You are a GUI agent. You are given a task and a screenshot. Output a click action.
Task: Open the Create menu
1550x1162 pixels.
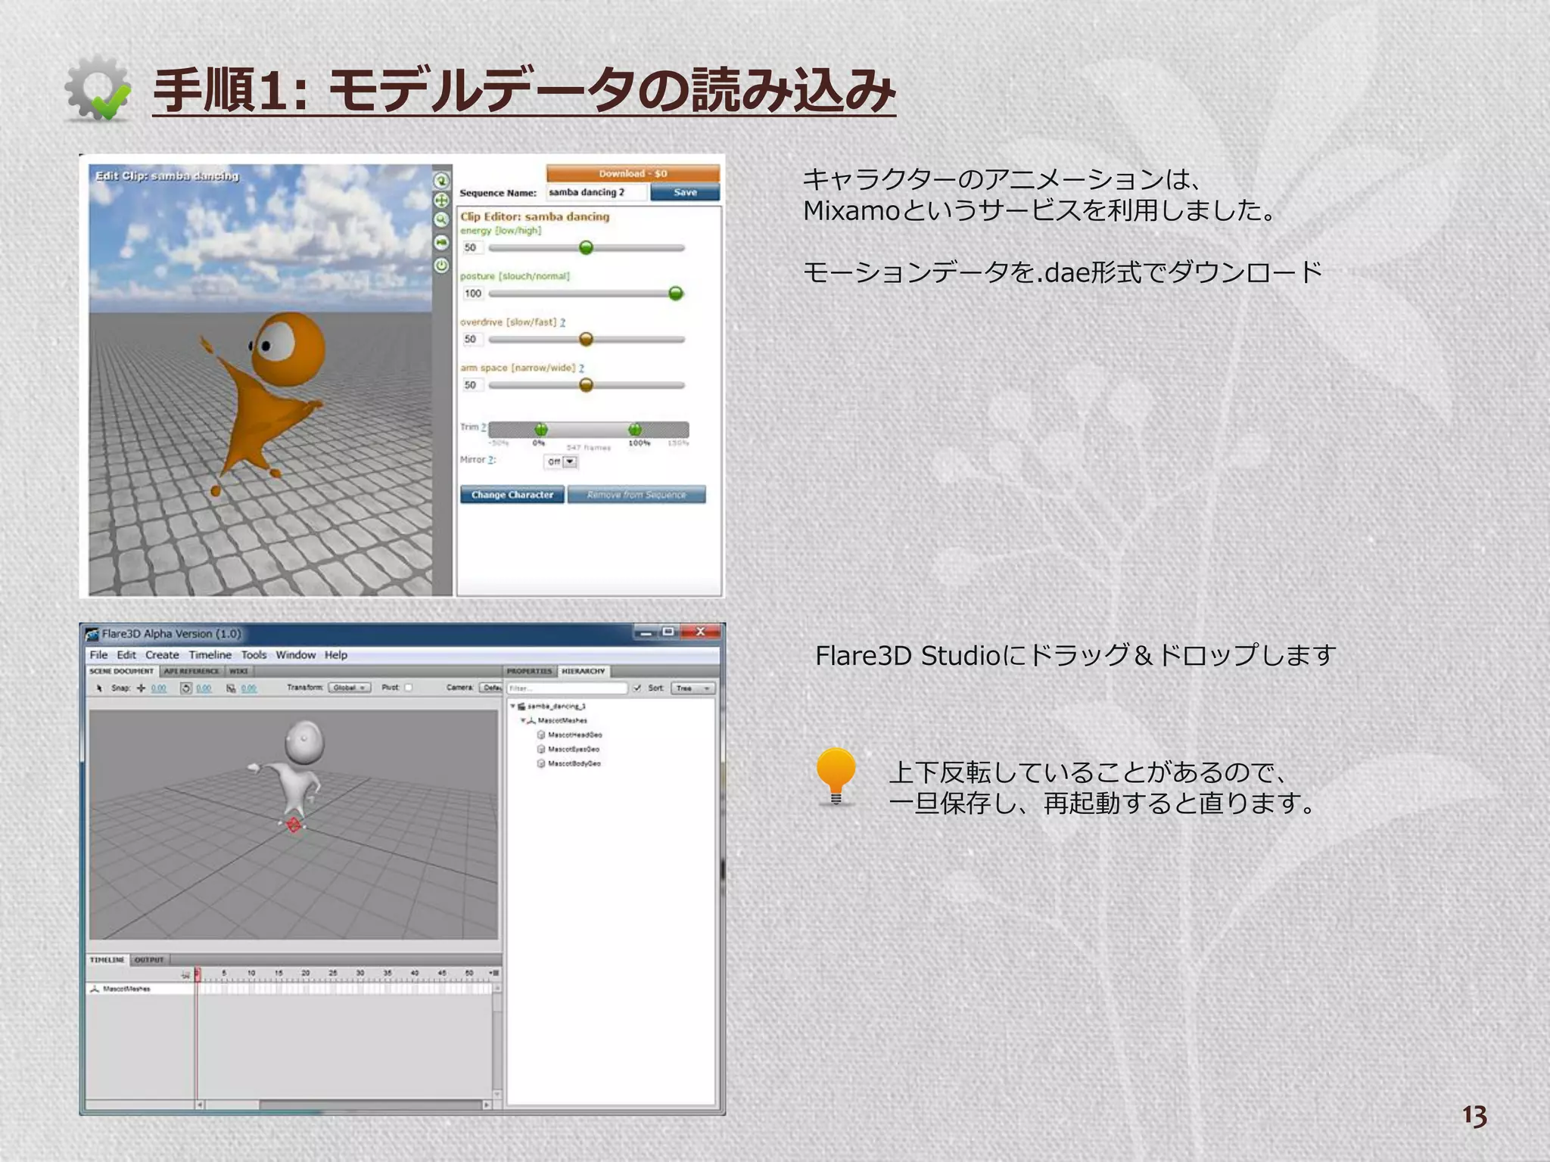(x=162, y=655)
